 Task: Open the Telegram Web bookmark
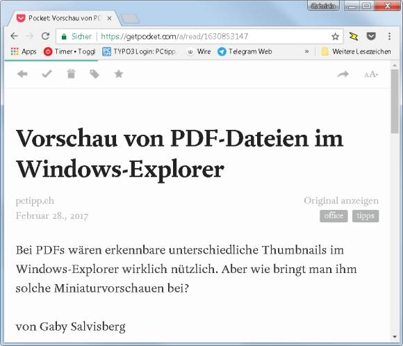pyautogui.click(x=245, y=51)
